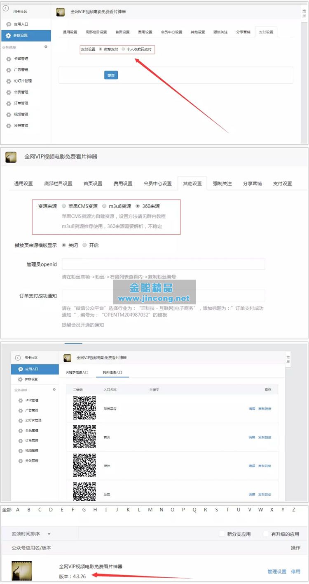Choose 360来源 as the resource source

(x=138, y=206)
